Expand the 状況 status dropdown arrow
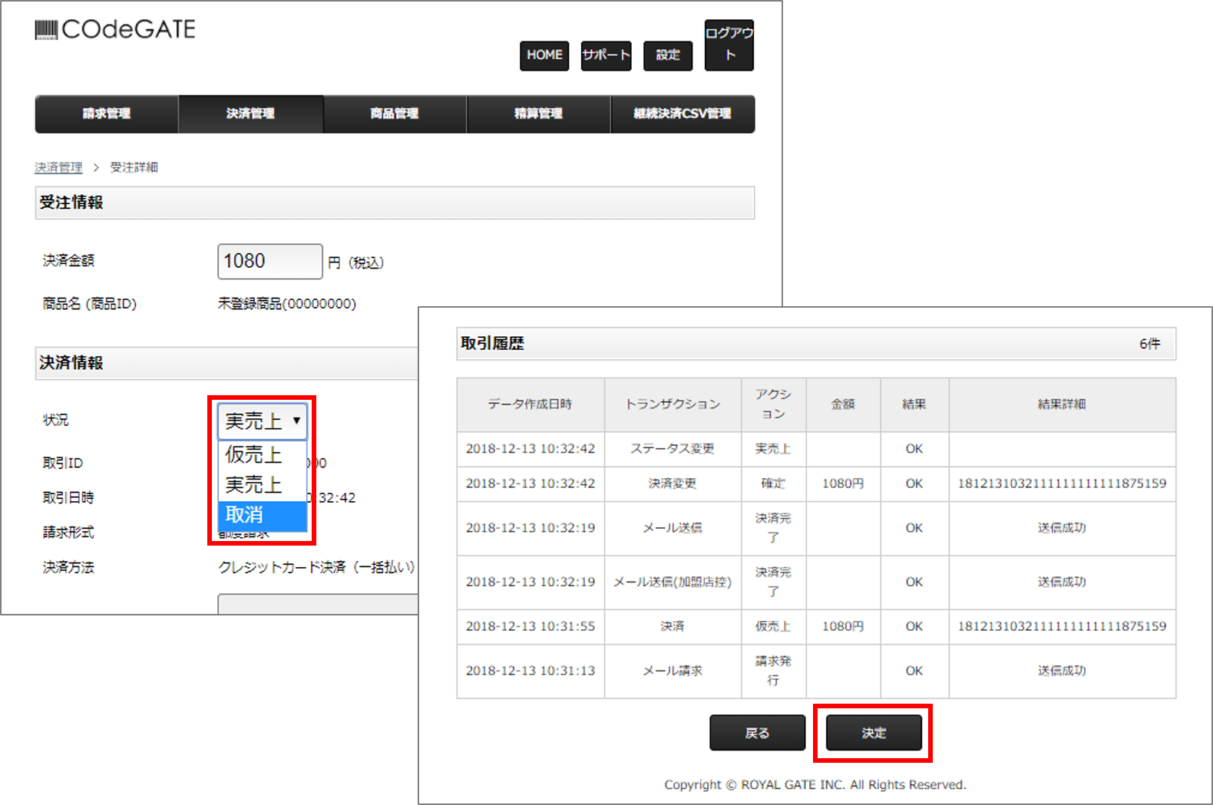 pyautogui.click(x=296, y=421)
